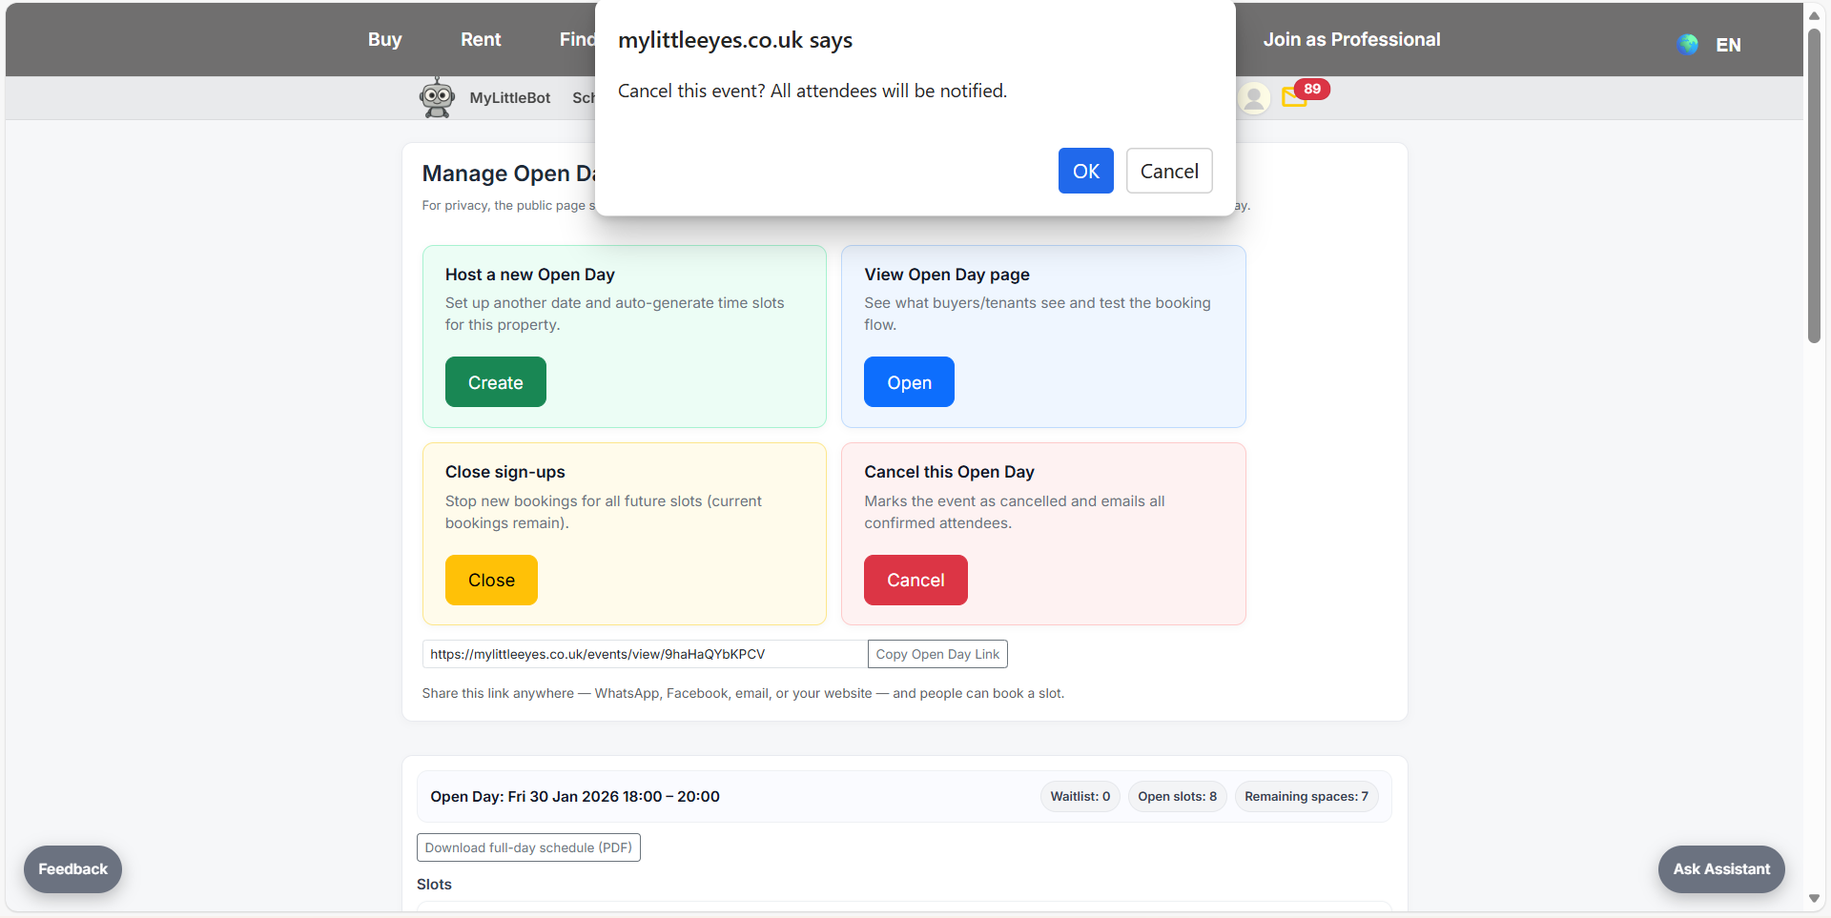Launch Ask Assistant chat
This screenshot has height=918, width=1831.
click(x=1720, y=868)
